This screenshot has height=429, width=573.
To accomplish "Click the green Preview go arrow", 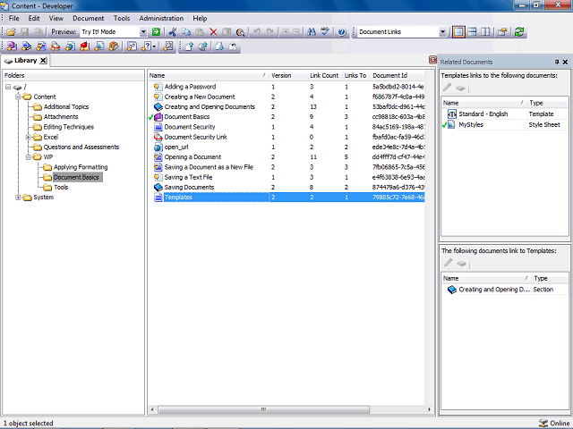I will click(156, 32).
